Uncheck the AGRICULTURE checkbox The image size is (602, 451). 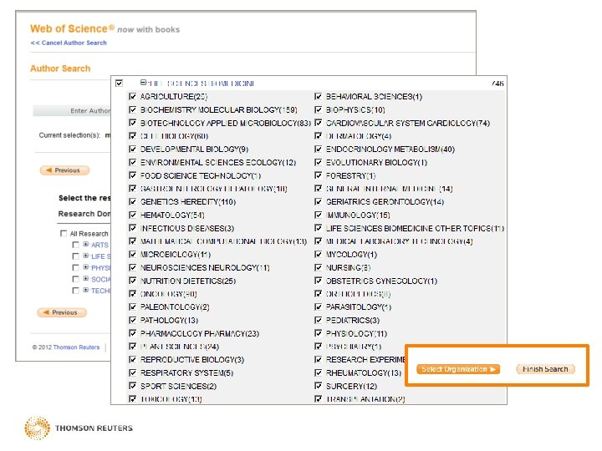click(132, 96)
